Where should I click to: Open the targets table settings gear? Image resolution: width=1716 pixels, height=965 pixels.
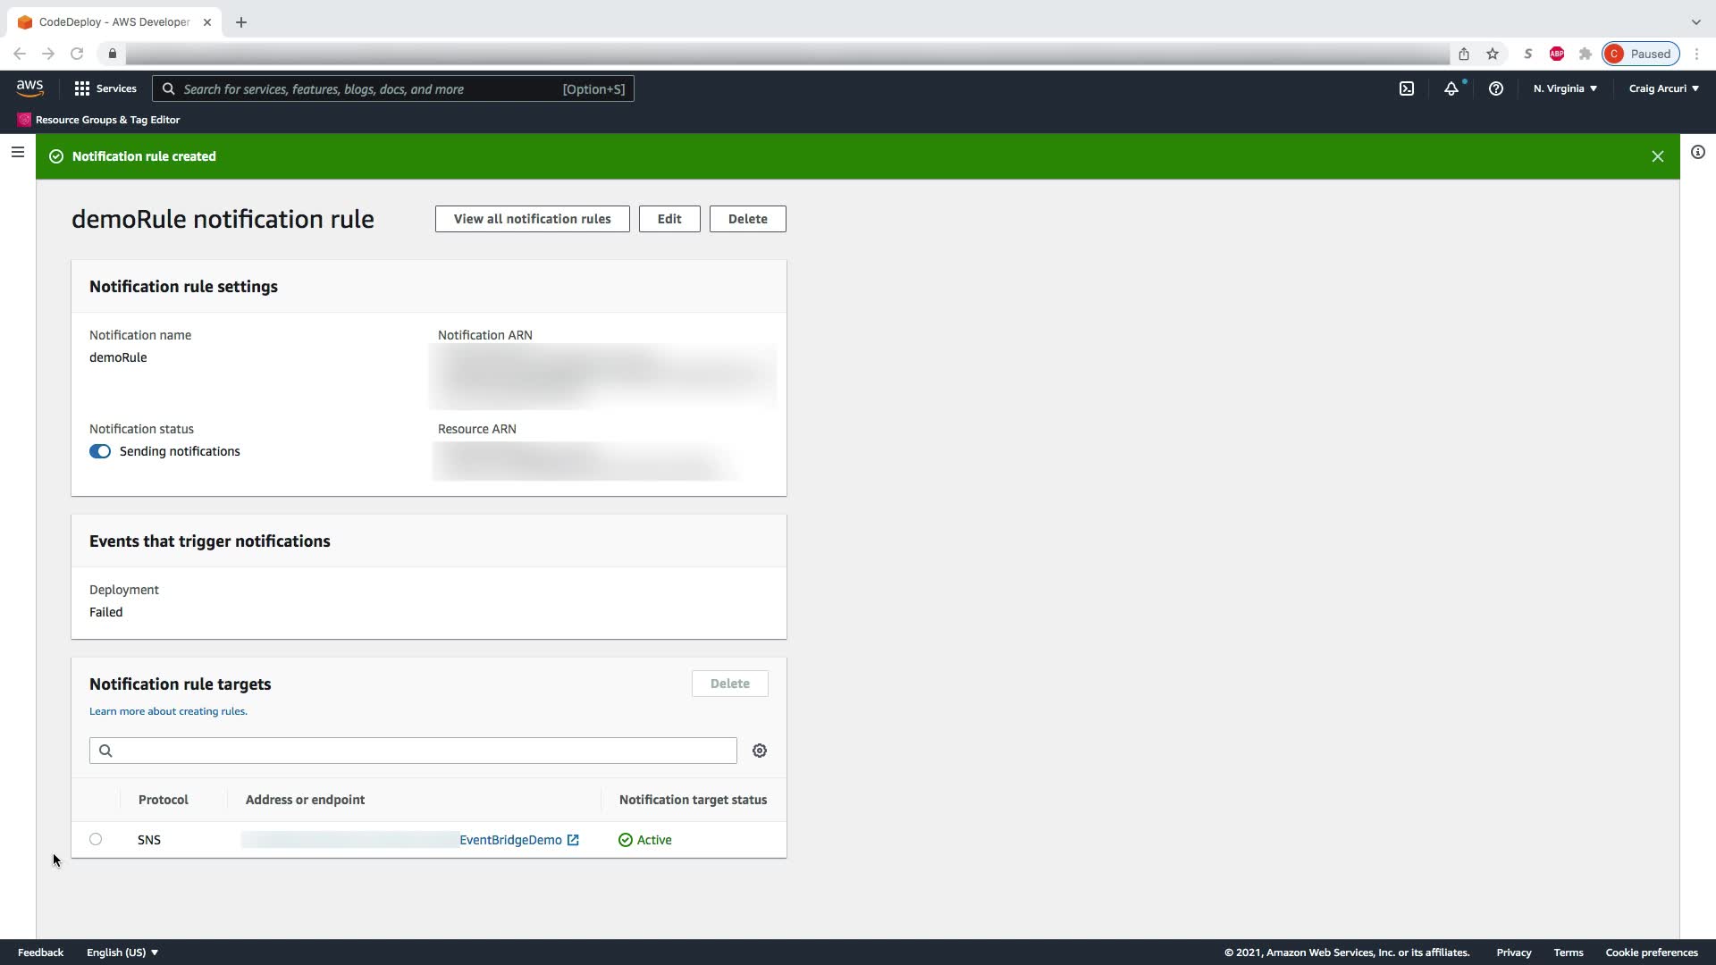click(x=760, y=751)
